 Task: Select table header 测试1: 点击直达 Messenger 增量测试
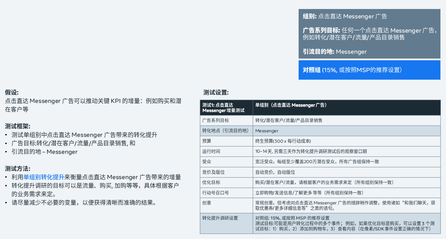226,108
